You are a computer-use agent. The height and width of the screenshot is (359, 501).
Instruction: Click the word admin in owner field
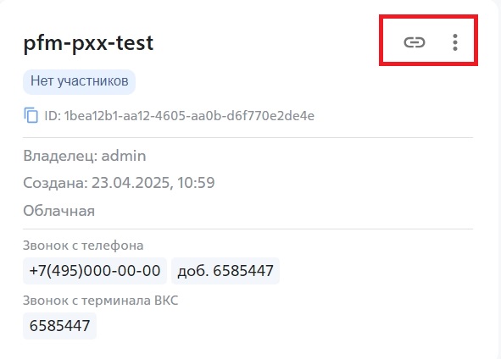tap(124, 156)
